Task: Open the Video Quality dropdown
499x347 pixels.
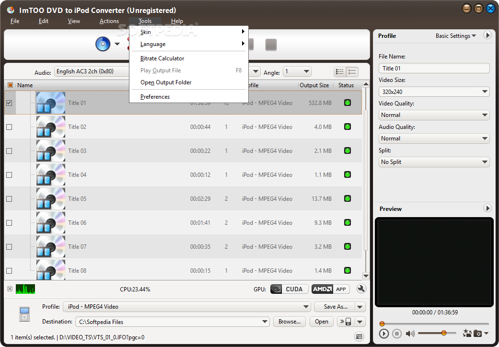Action: coord(434,115)
